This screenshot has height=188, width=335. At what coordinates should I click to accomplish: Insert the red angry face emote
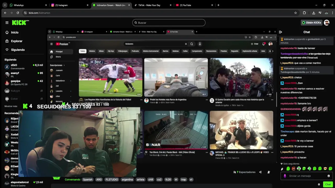[293, 169]
